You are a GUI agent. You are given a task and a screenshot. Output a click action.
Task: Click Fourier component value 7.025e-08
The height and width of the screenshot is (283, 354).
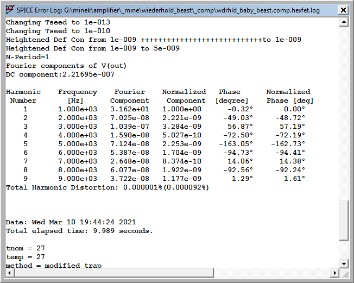[130, 118]
